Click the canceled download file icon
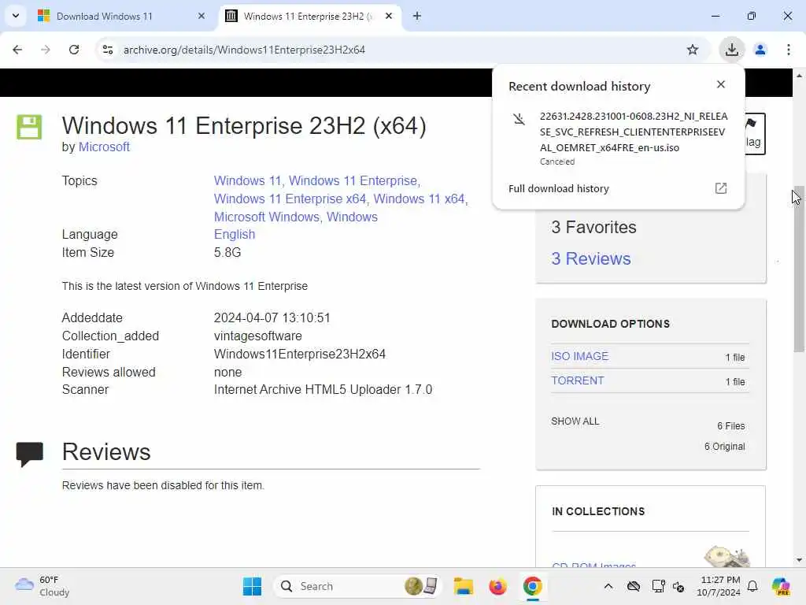The image size is (806, 605). 519,120
